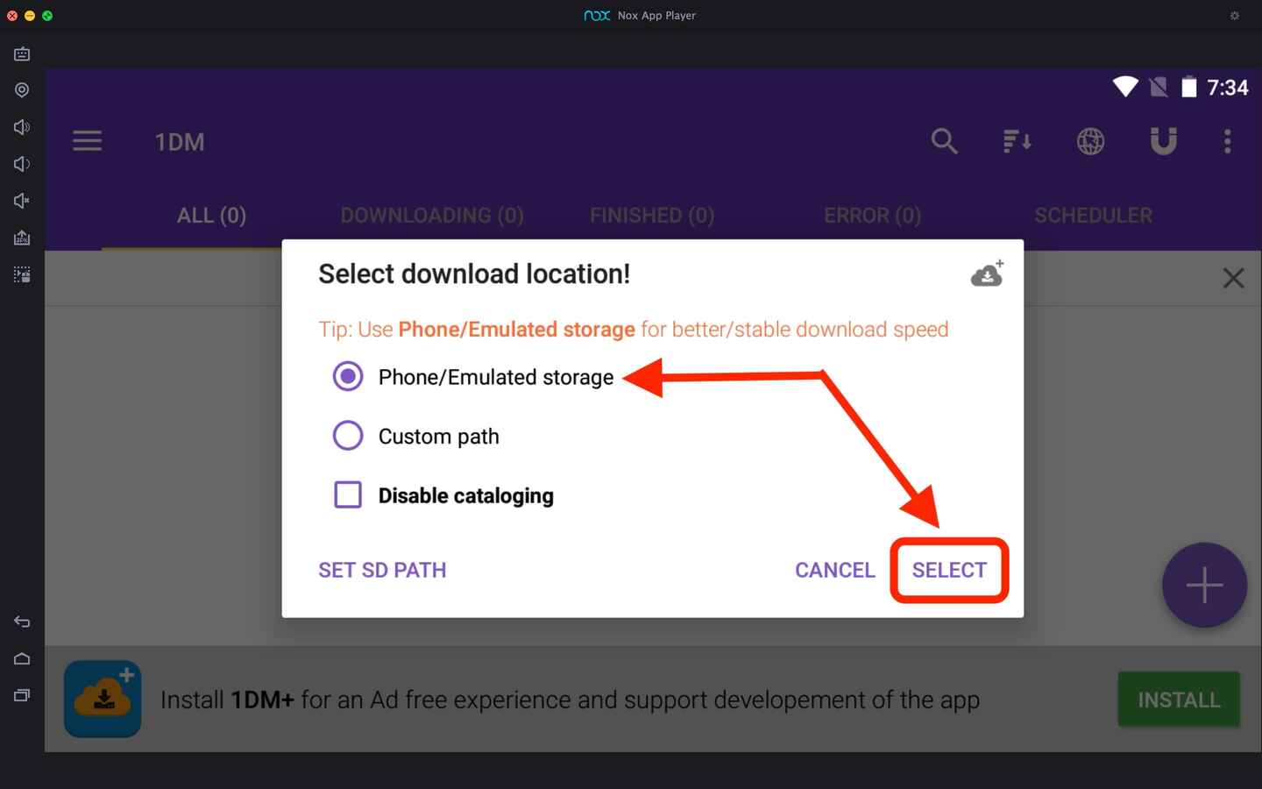
Task: Open the three-dot overflow menu
Action: pos(1227,141)
